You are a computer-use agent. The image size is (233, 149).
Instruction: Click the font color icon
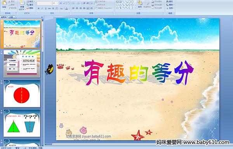click(x=66, y=9)
